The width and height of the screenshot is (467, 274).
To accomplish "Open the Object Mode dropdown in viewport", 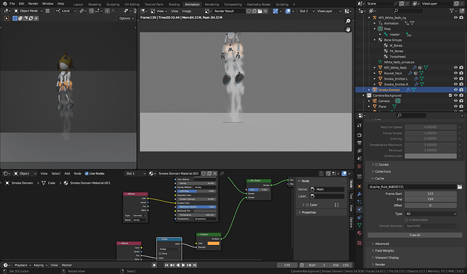I will (28, 11).
